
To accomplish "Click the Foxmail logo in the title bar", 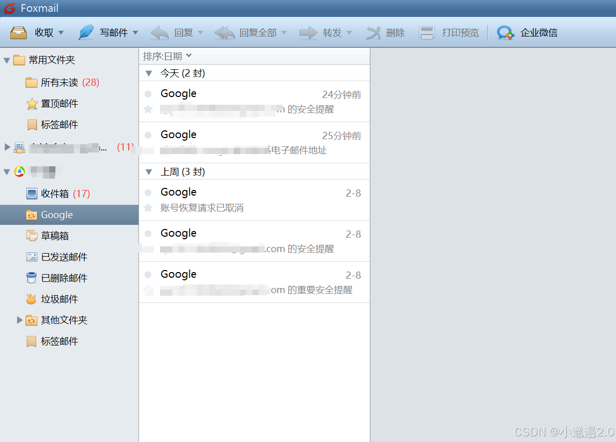I will (9, 8).
